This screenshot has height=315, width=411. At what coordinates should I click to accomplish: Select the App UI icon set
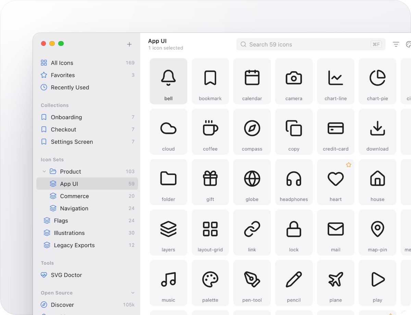[x=87, y=184]
